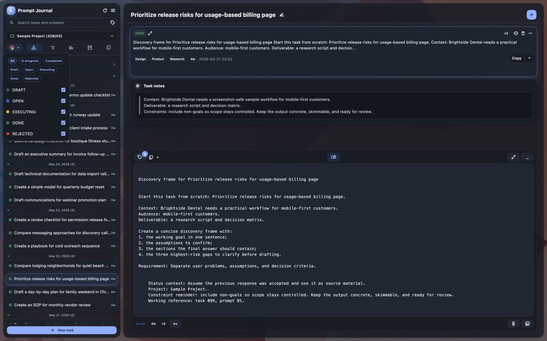Click the blue plus button at top right

[532, 15]
